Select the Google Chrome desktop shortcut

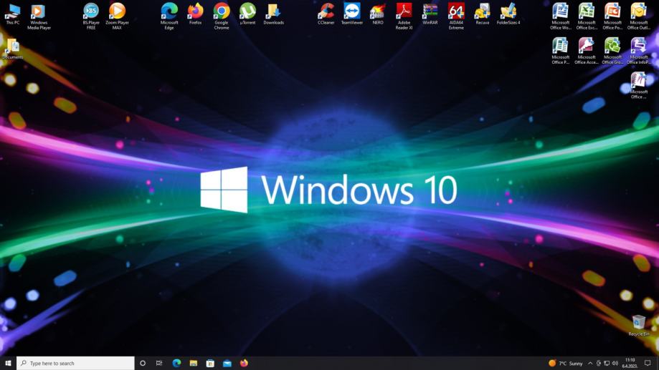point(222,16)
